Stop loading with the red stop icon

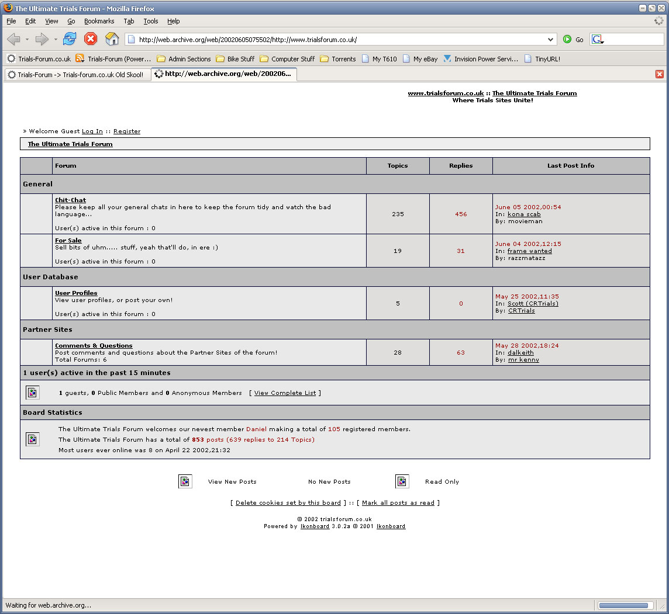pos(91,39)
